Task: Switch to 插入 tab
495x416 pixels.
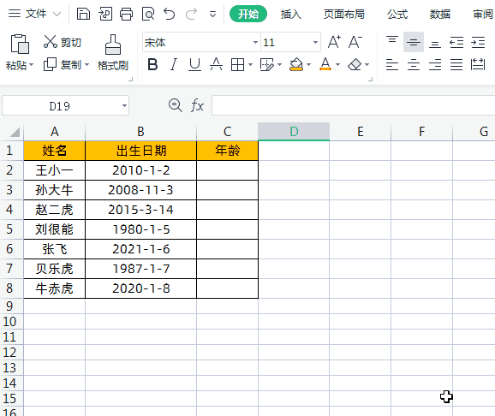Action: (291, 14)
